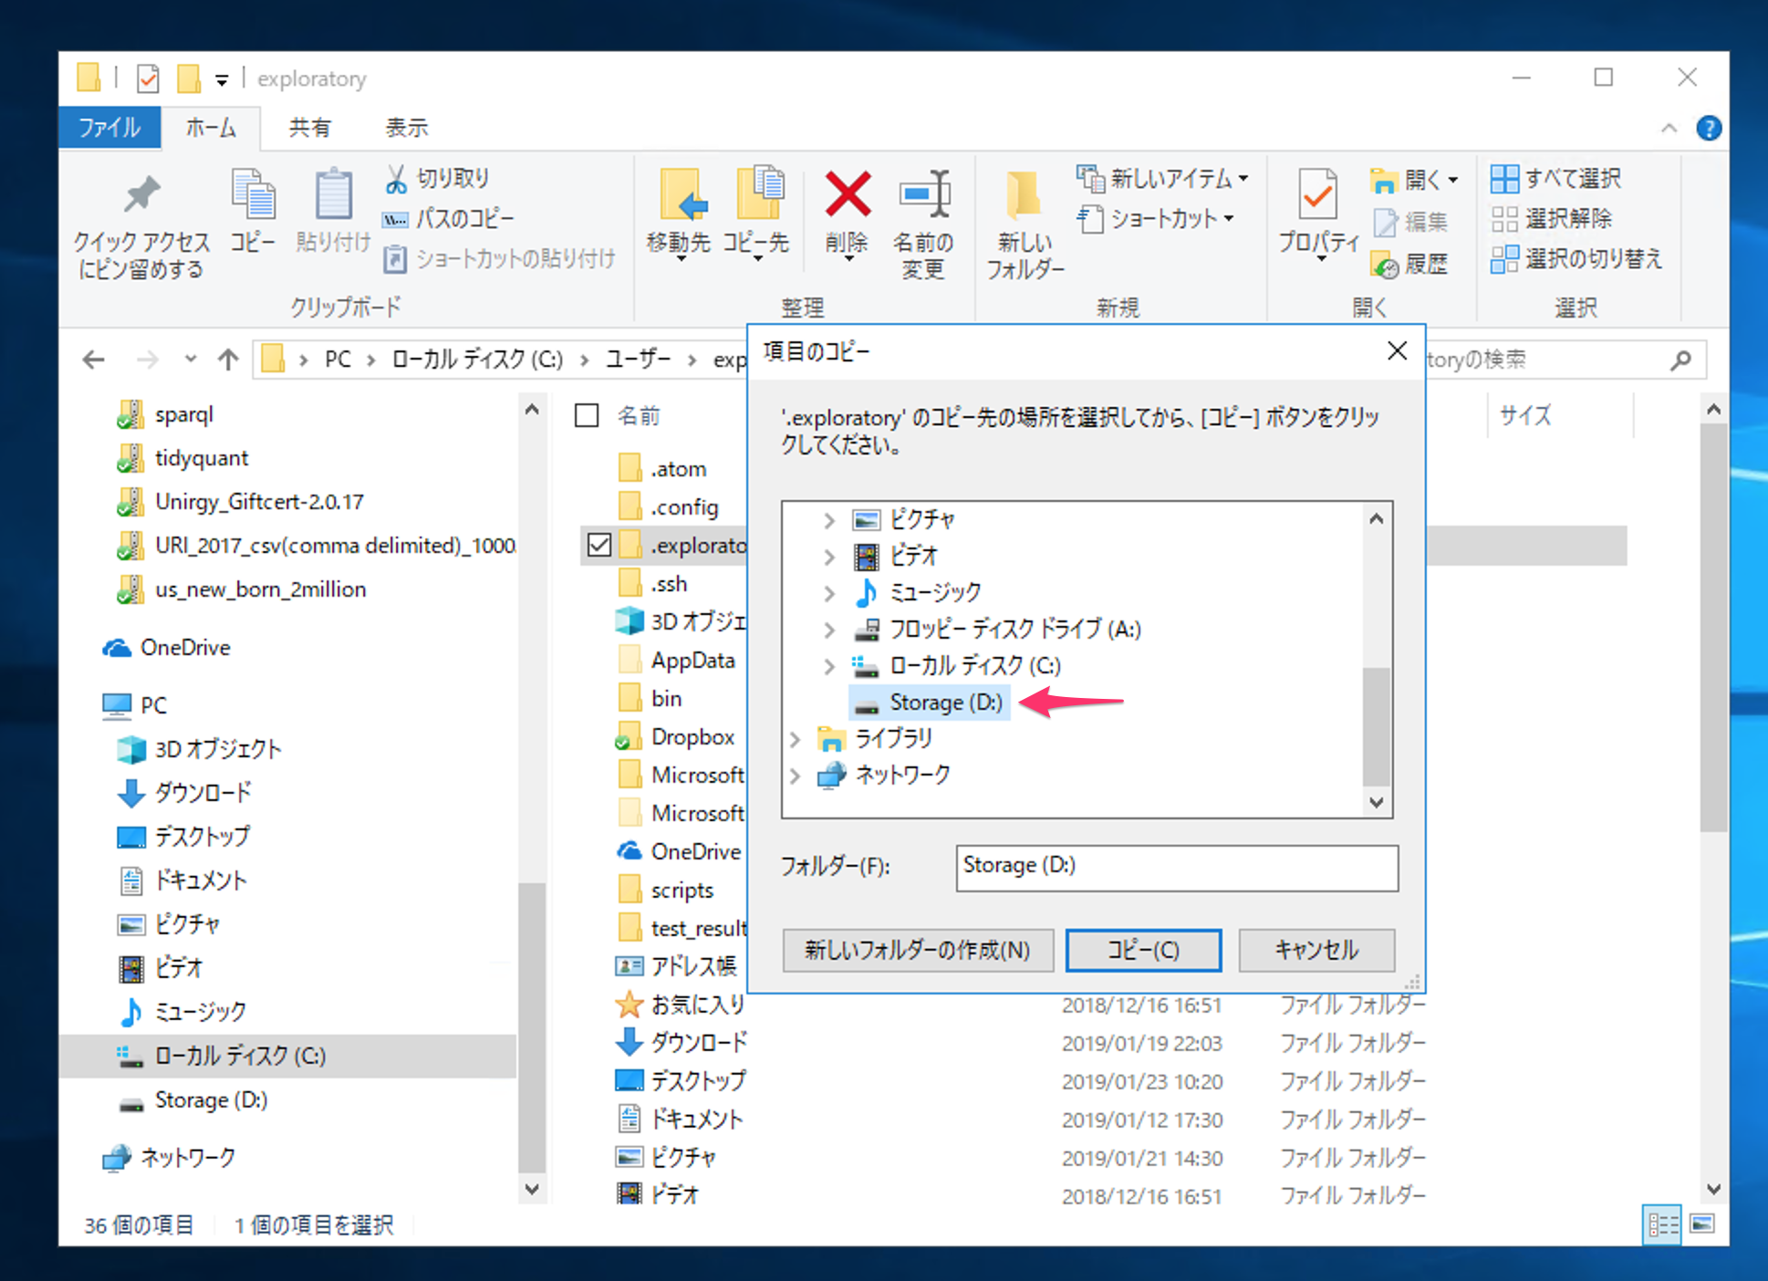This screenshot has height=1281, width=1768.
Task: Click New Folder (新しいフォルダー) ribbon icon
Action: click(x=1024, y=194)
